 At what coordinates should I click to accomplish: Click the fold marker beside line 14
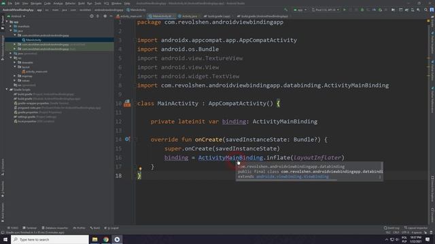136,140
